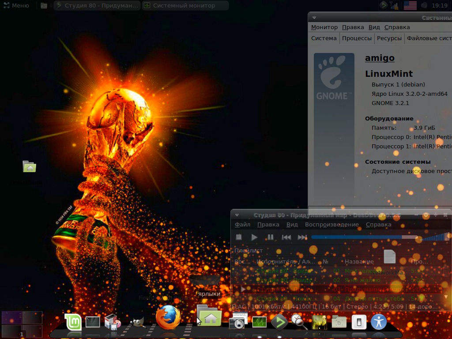Click the DeaDBeeF seek bar

point(365,237)
